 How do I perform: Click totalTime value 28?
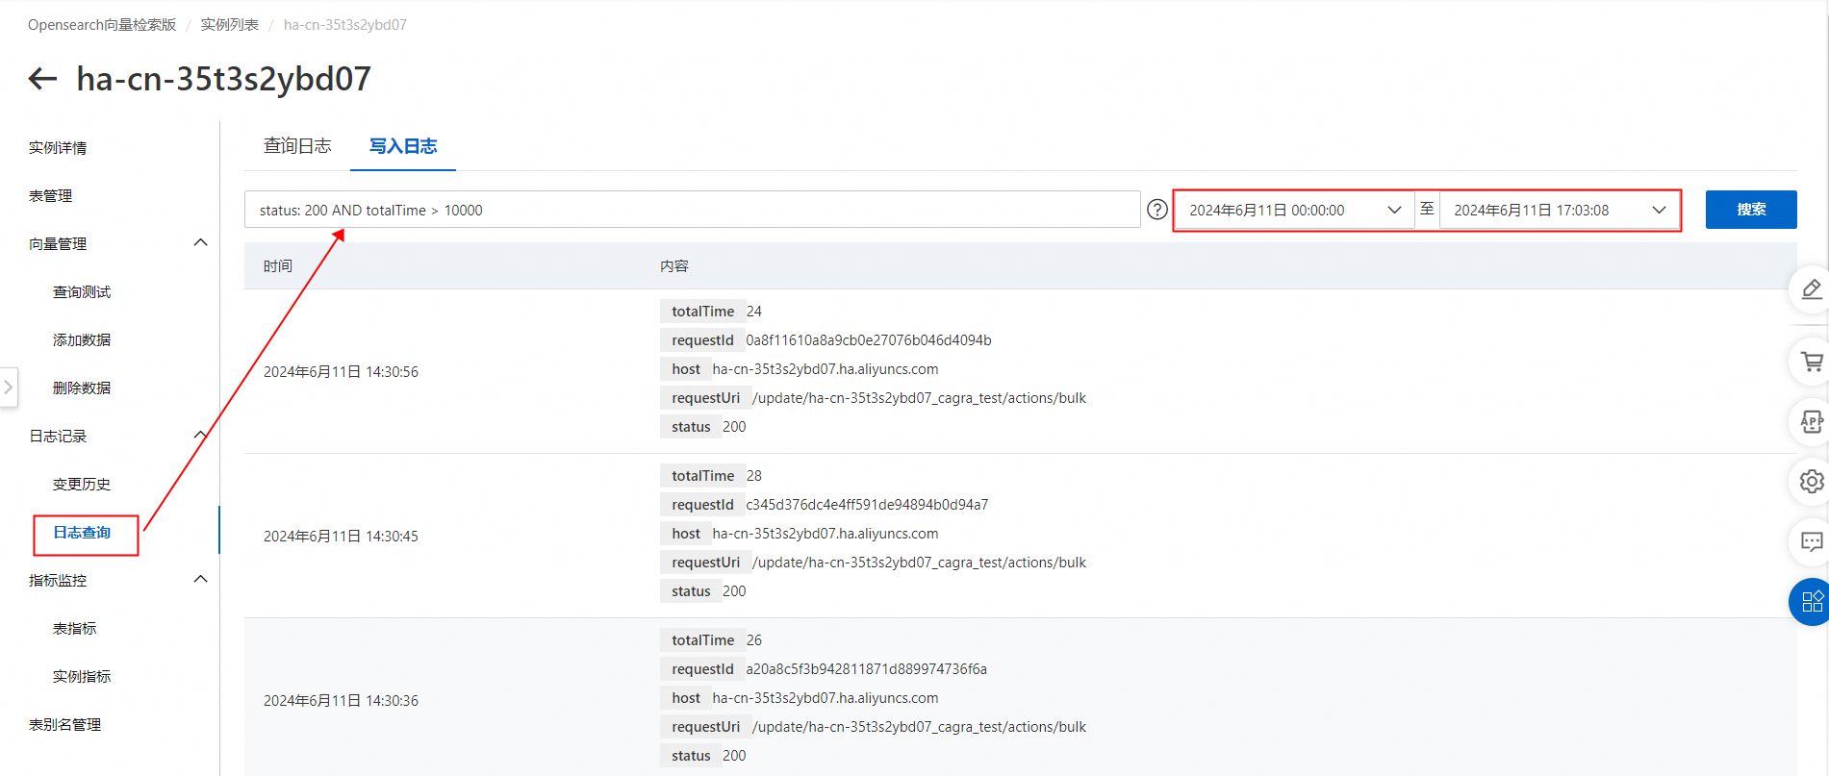click(x=754, y=476)
